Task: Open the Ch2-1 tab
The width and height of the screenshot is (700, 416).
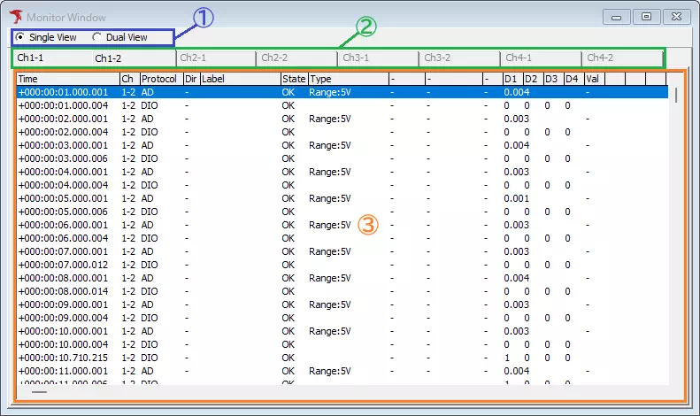Action: pos(193,58)
